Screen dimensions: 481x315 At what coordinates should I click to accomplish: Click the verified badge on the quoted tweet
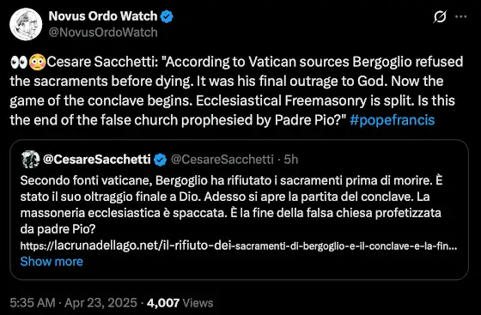click(160, 160)
